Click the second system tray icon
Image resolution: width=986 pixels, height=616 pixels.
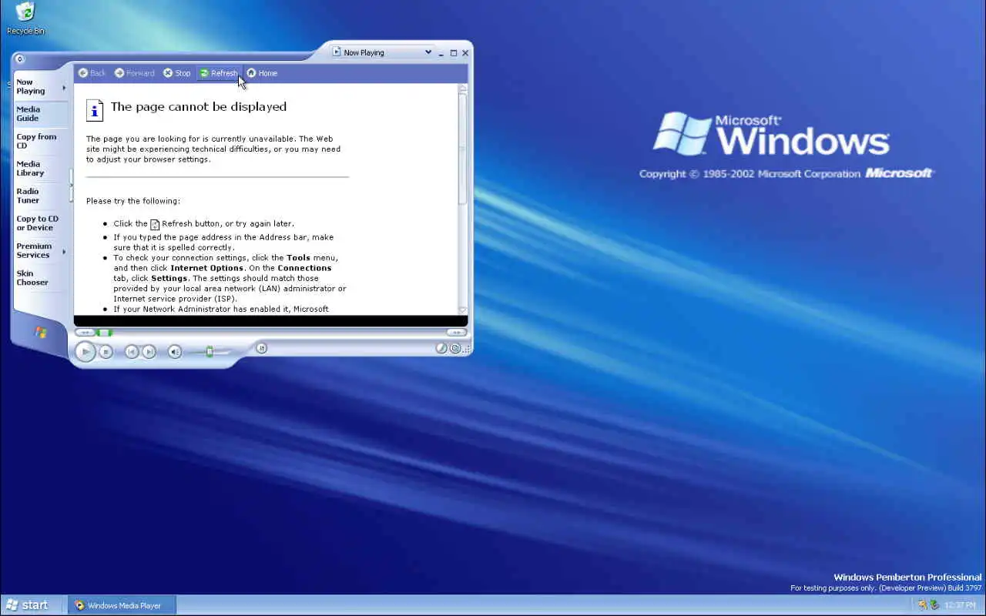click(934, 605)
